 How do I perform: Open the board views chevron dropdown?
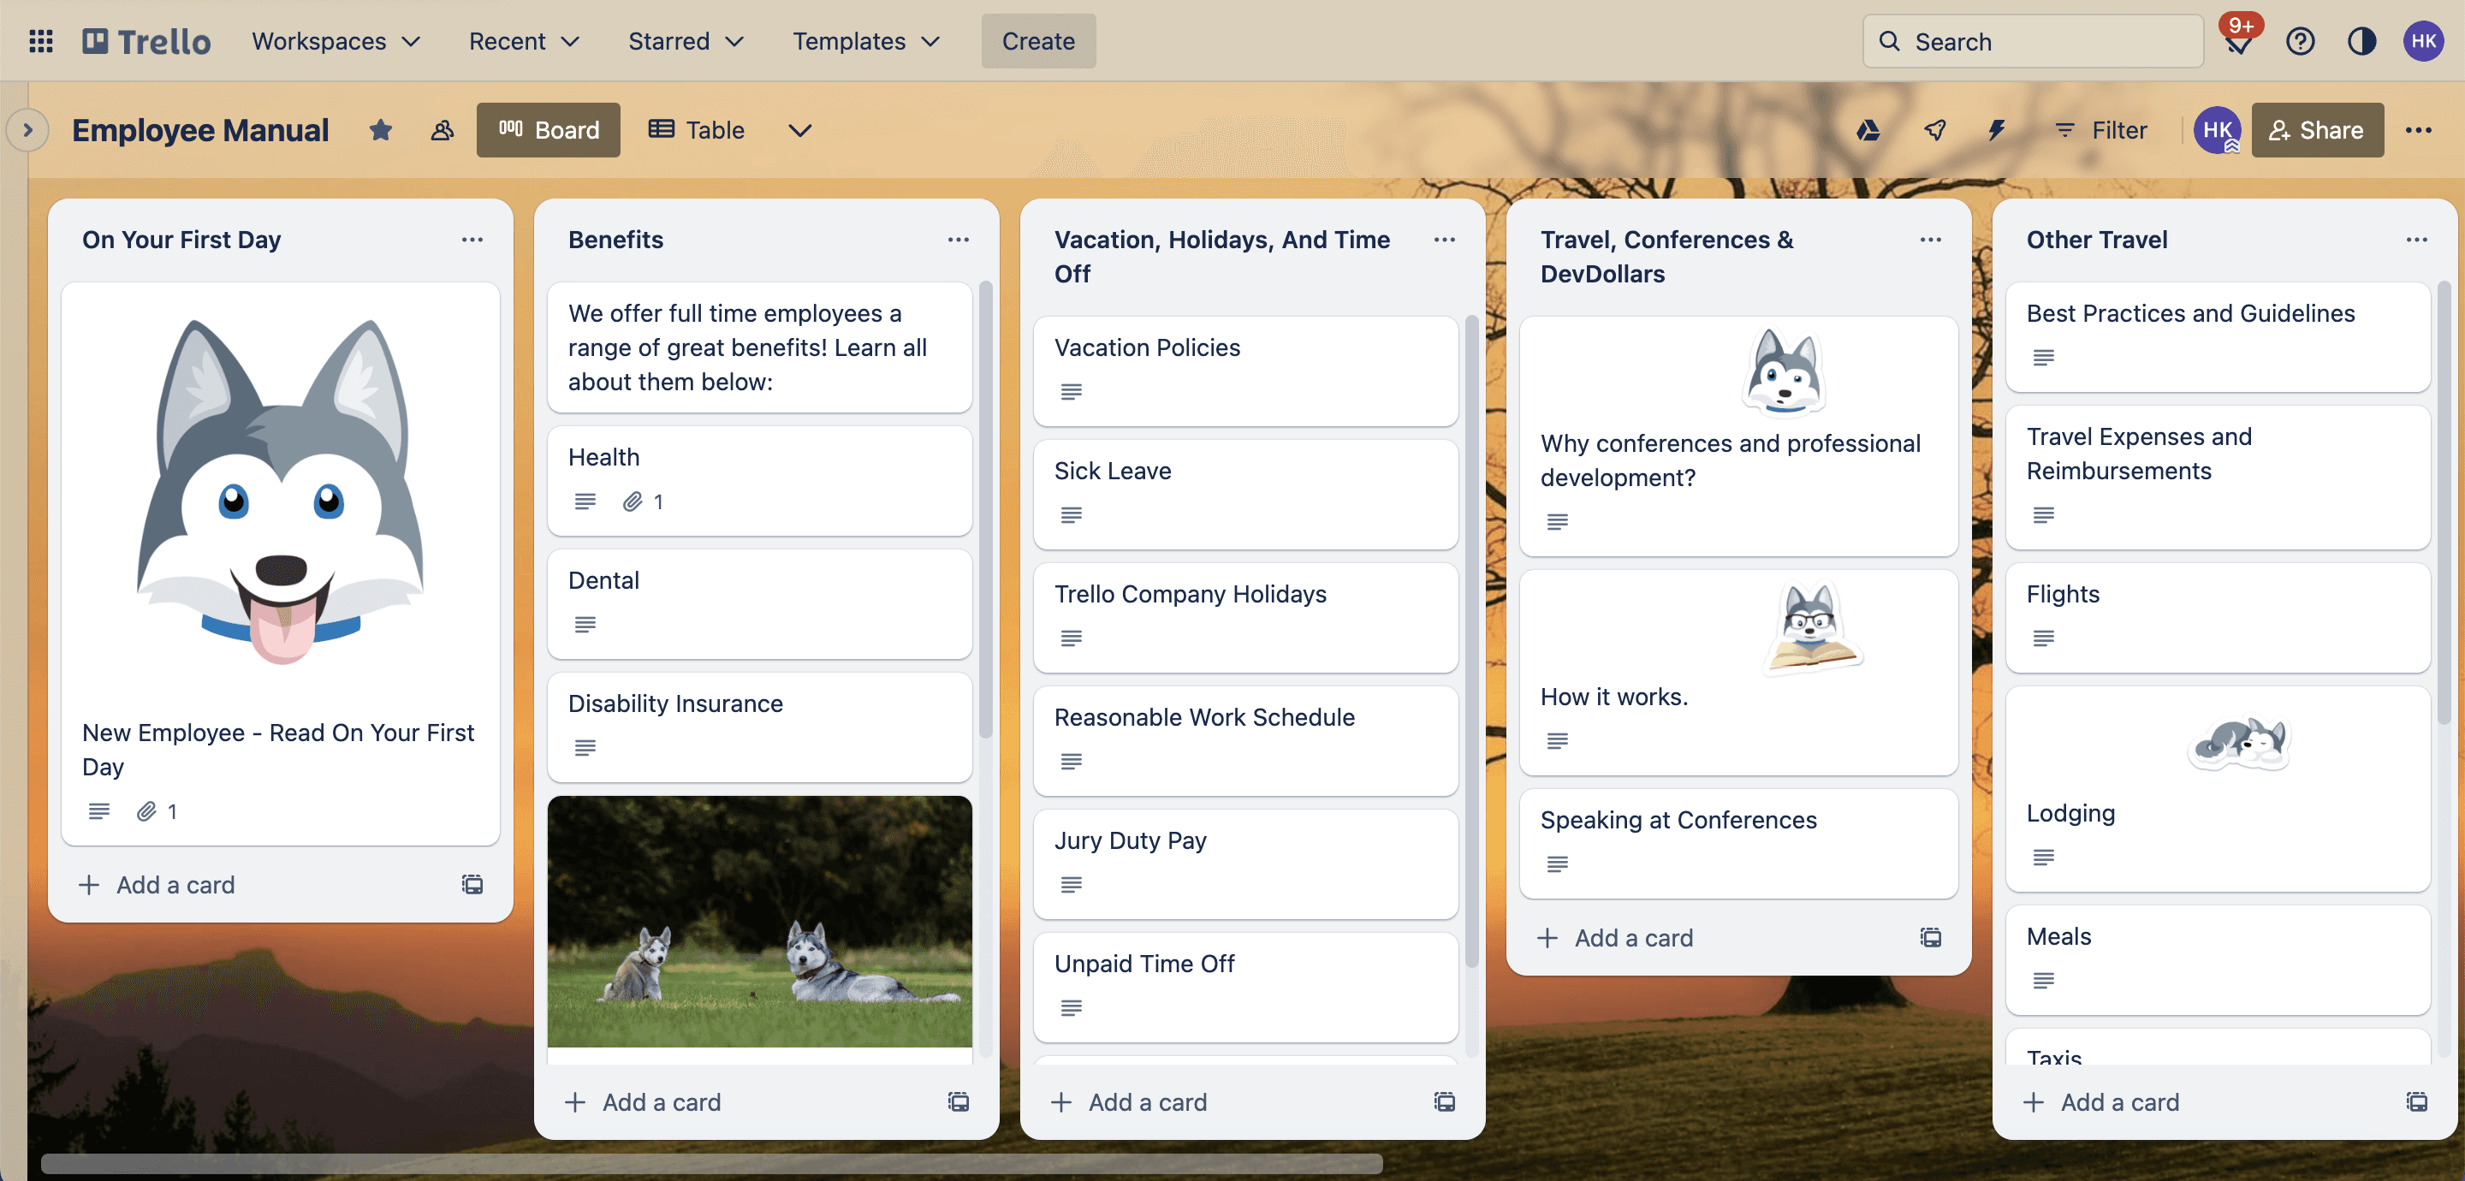[799, 130]
